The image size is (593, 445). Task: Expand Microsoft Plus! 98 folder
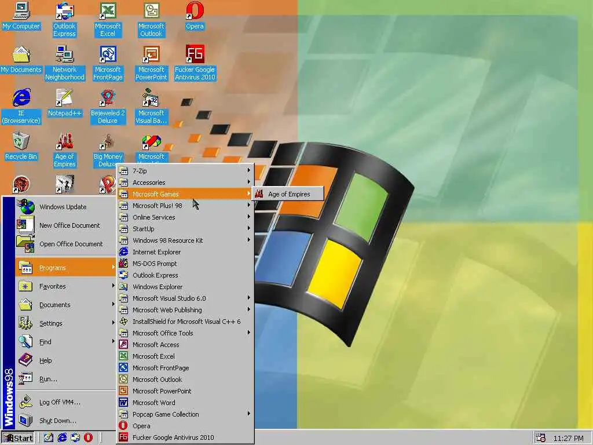(x=185, y=206)
